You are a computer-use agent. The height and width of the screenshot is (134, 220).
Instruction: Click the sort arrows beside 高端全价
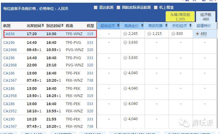[x=142, y=26]
